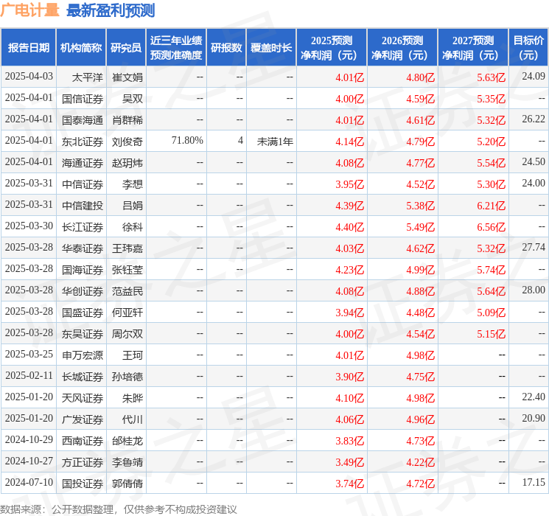The image size is (549, 516).
Task: Click analyst name 刘俊奇
Action: (x=127, y=142)
